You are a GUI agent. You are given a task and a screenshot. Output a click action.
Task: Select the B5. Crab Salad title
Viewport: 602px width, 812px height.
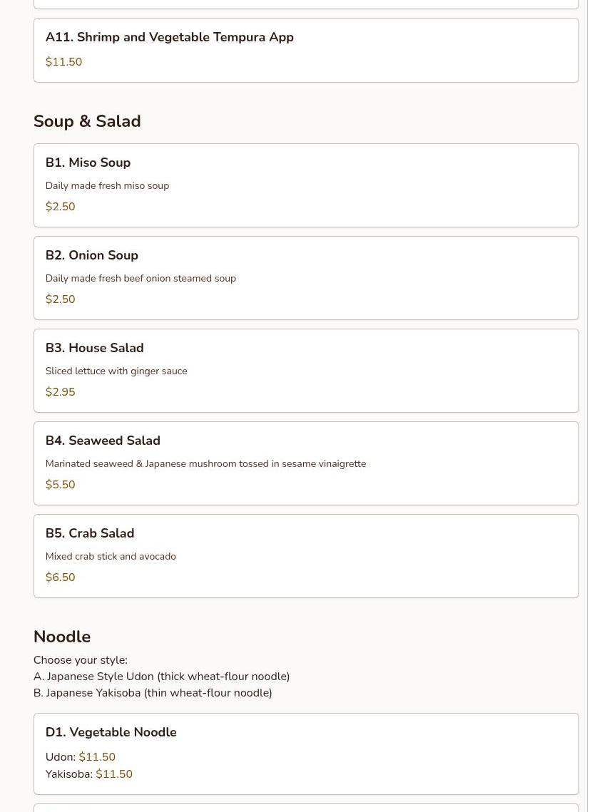[90, 533]
